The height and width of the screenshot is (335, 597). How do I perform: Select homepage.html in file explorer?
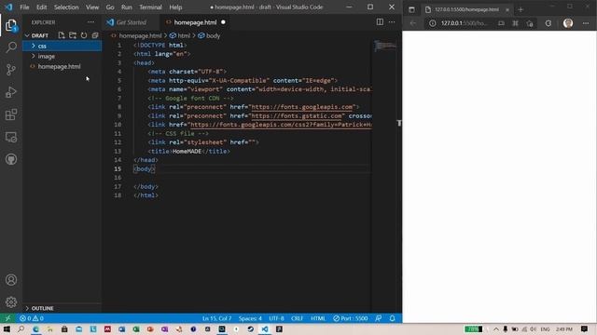click(62, 66)
